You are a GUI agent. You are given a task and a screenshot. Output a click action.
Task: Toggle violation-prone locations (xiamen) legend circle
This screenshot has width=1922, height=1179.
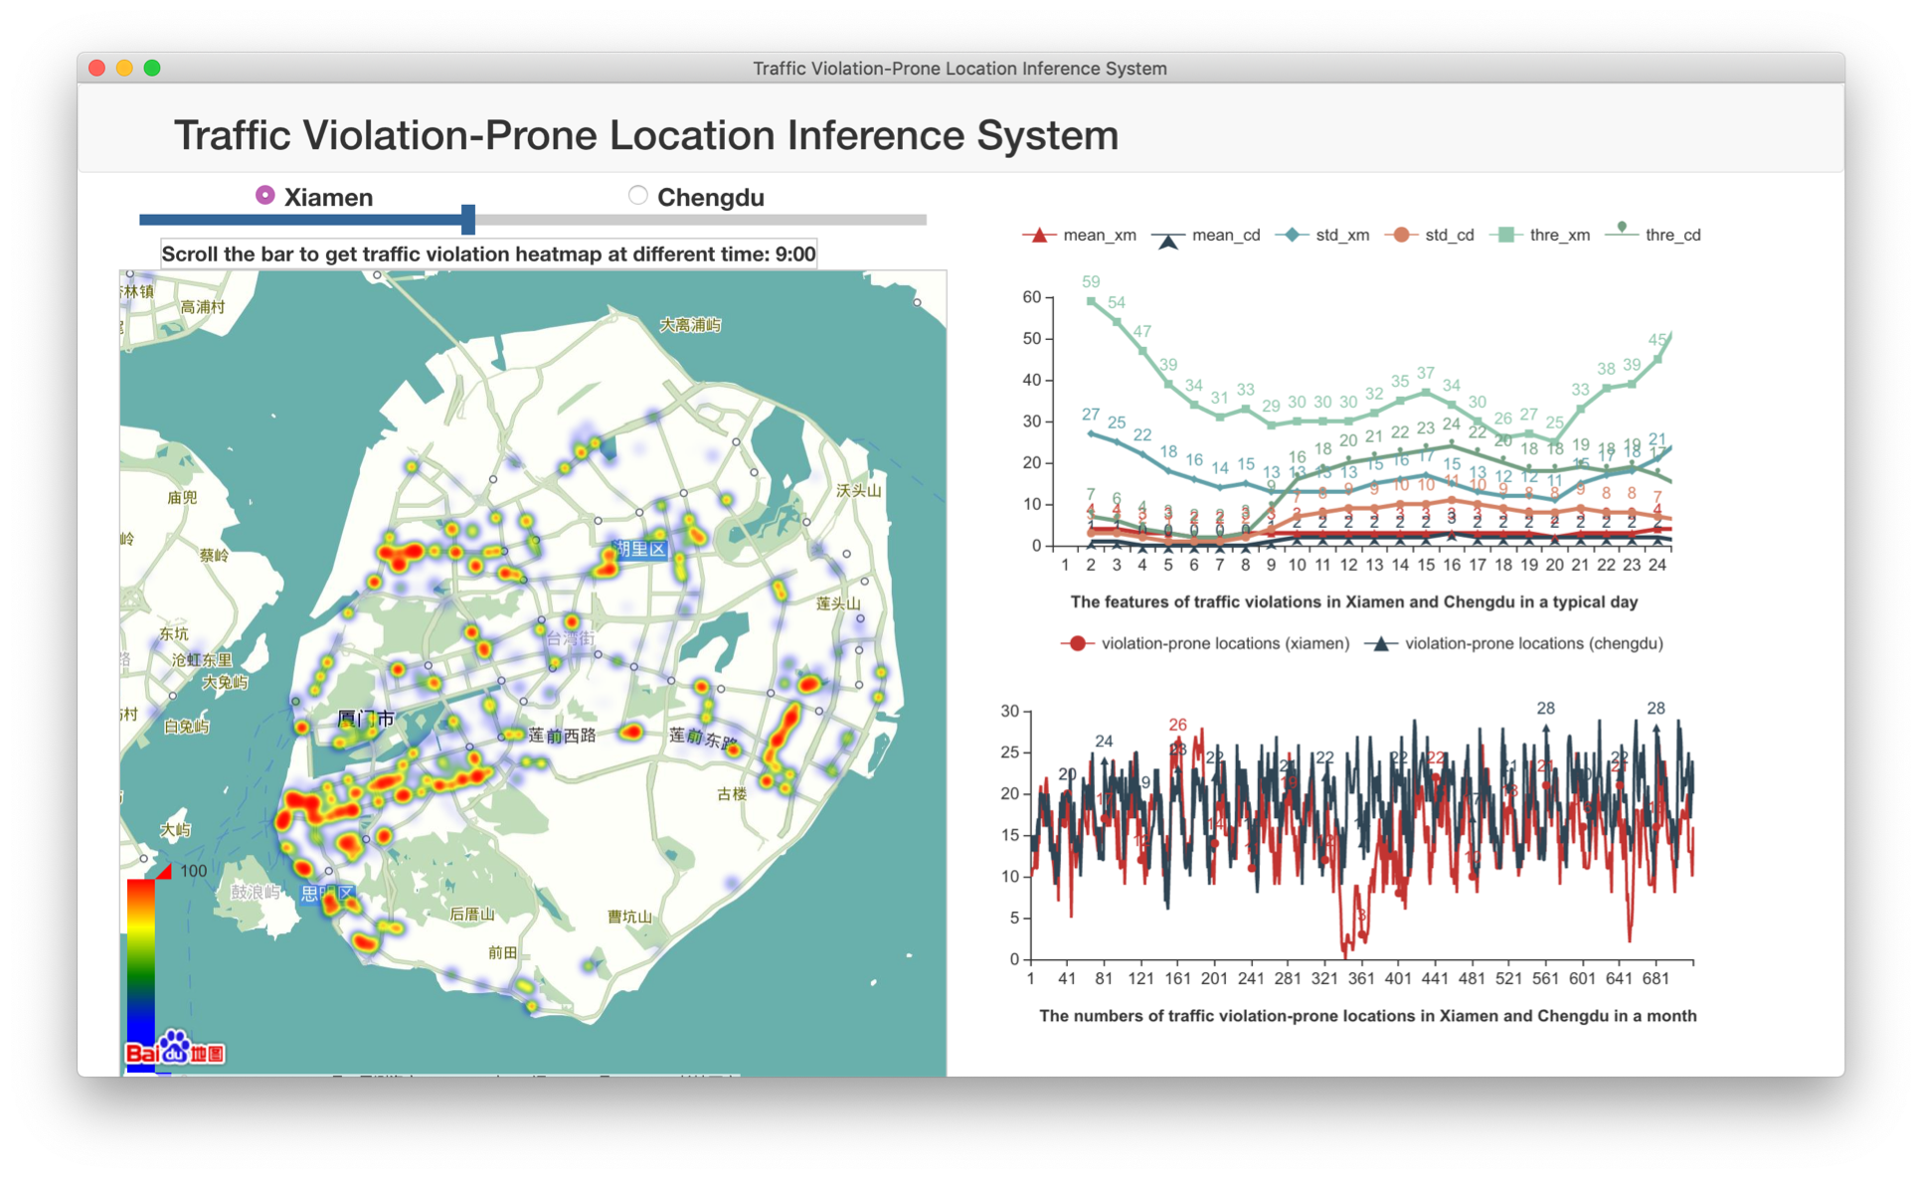(x=1077, y=644)
